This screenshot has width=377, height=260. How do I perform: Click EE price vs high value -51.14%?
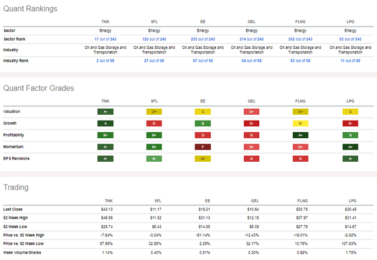(203, 235)
